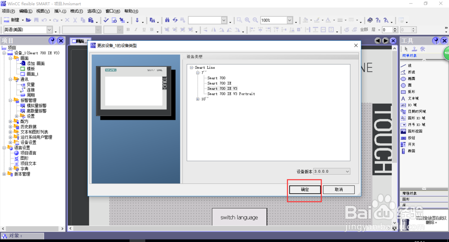Click the layer number input field

388,30
